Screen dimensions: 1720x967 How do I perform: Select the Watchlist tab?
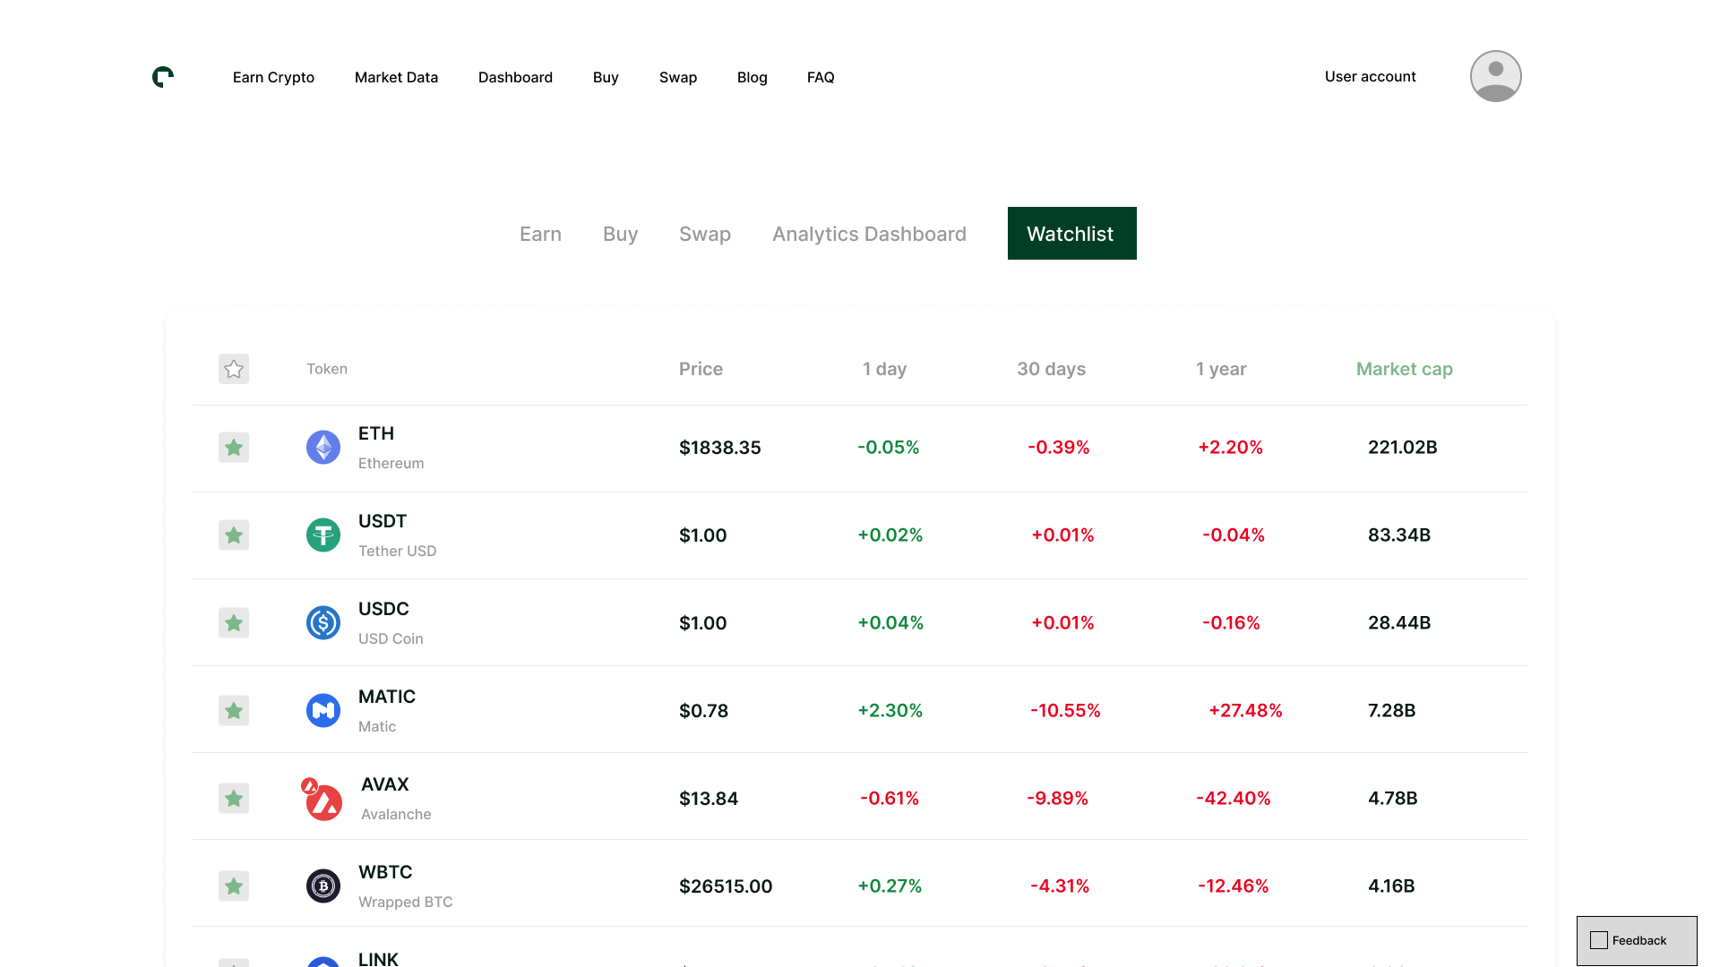pyautogui.click(x=1071, y=234)
